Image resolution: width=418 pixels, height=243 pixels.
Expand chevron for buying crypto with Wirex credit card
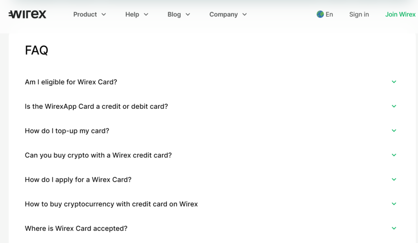394,155
